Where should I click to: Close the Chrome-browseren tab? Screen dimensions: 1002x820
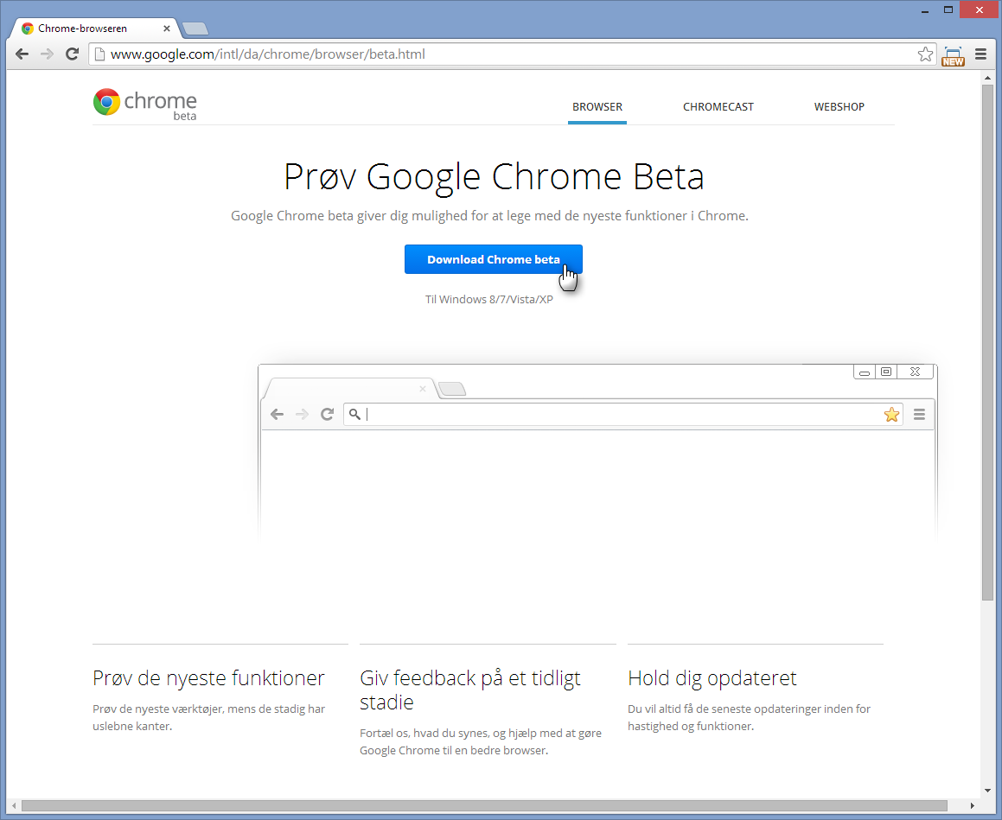[x=167, y=29]
